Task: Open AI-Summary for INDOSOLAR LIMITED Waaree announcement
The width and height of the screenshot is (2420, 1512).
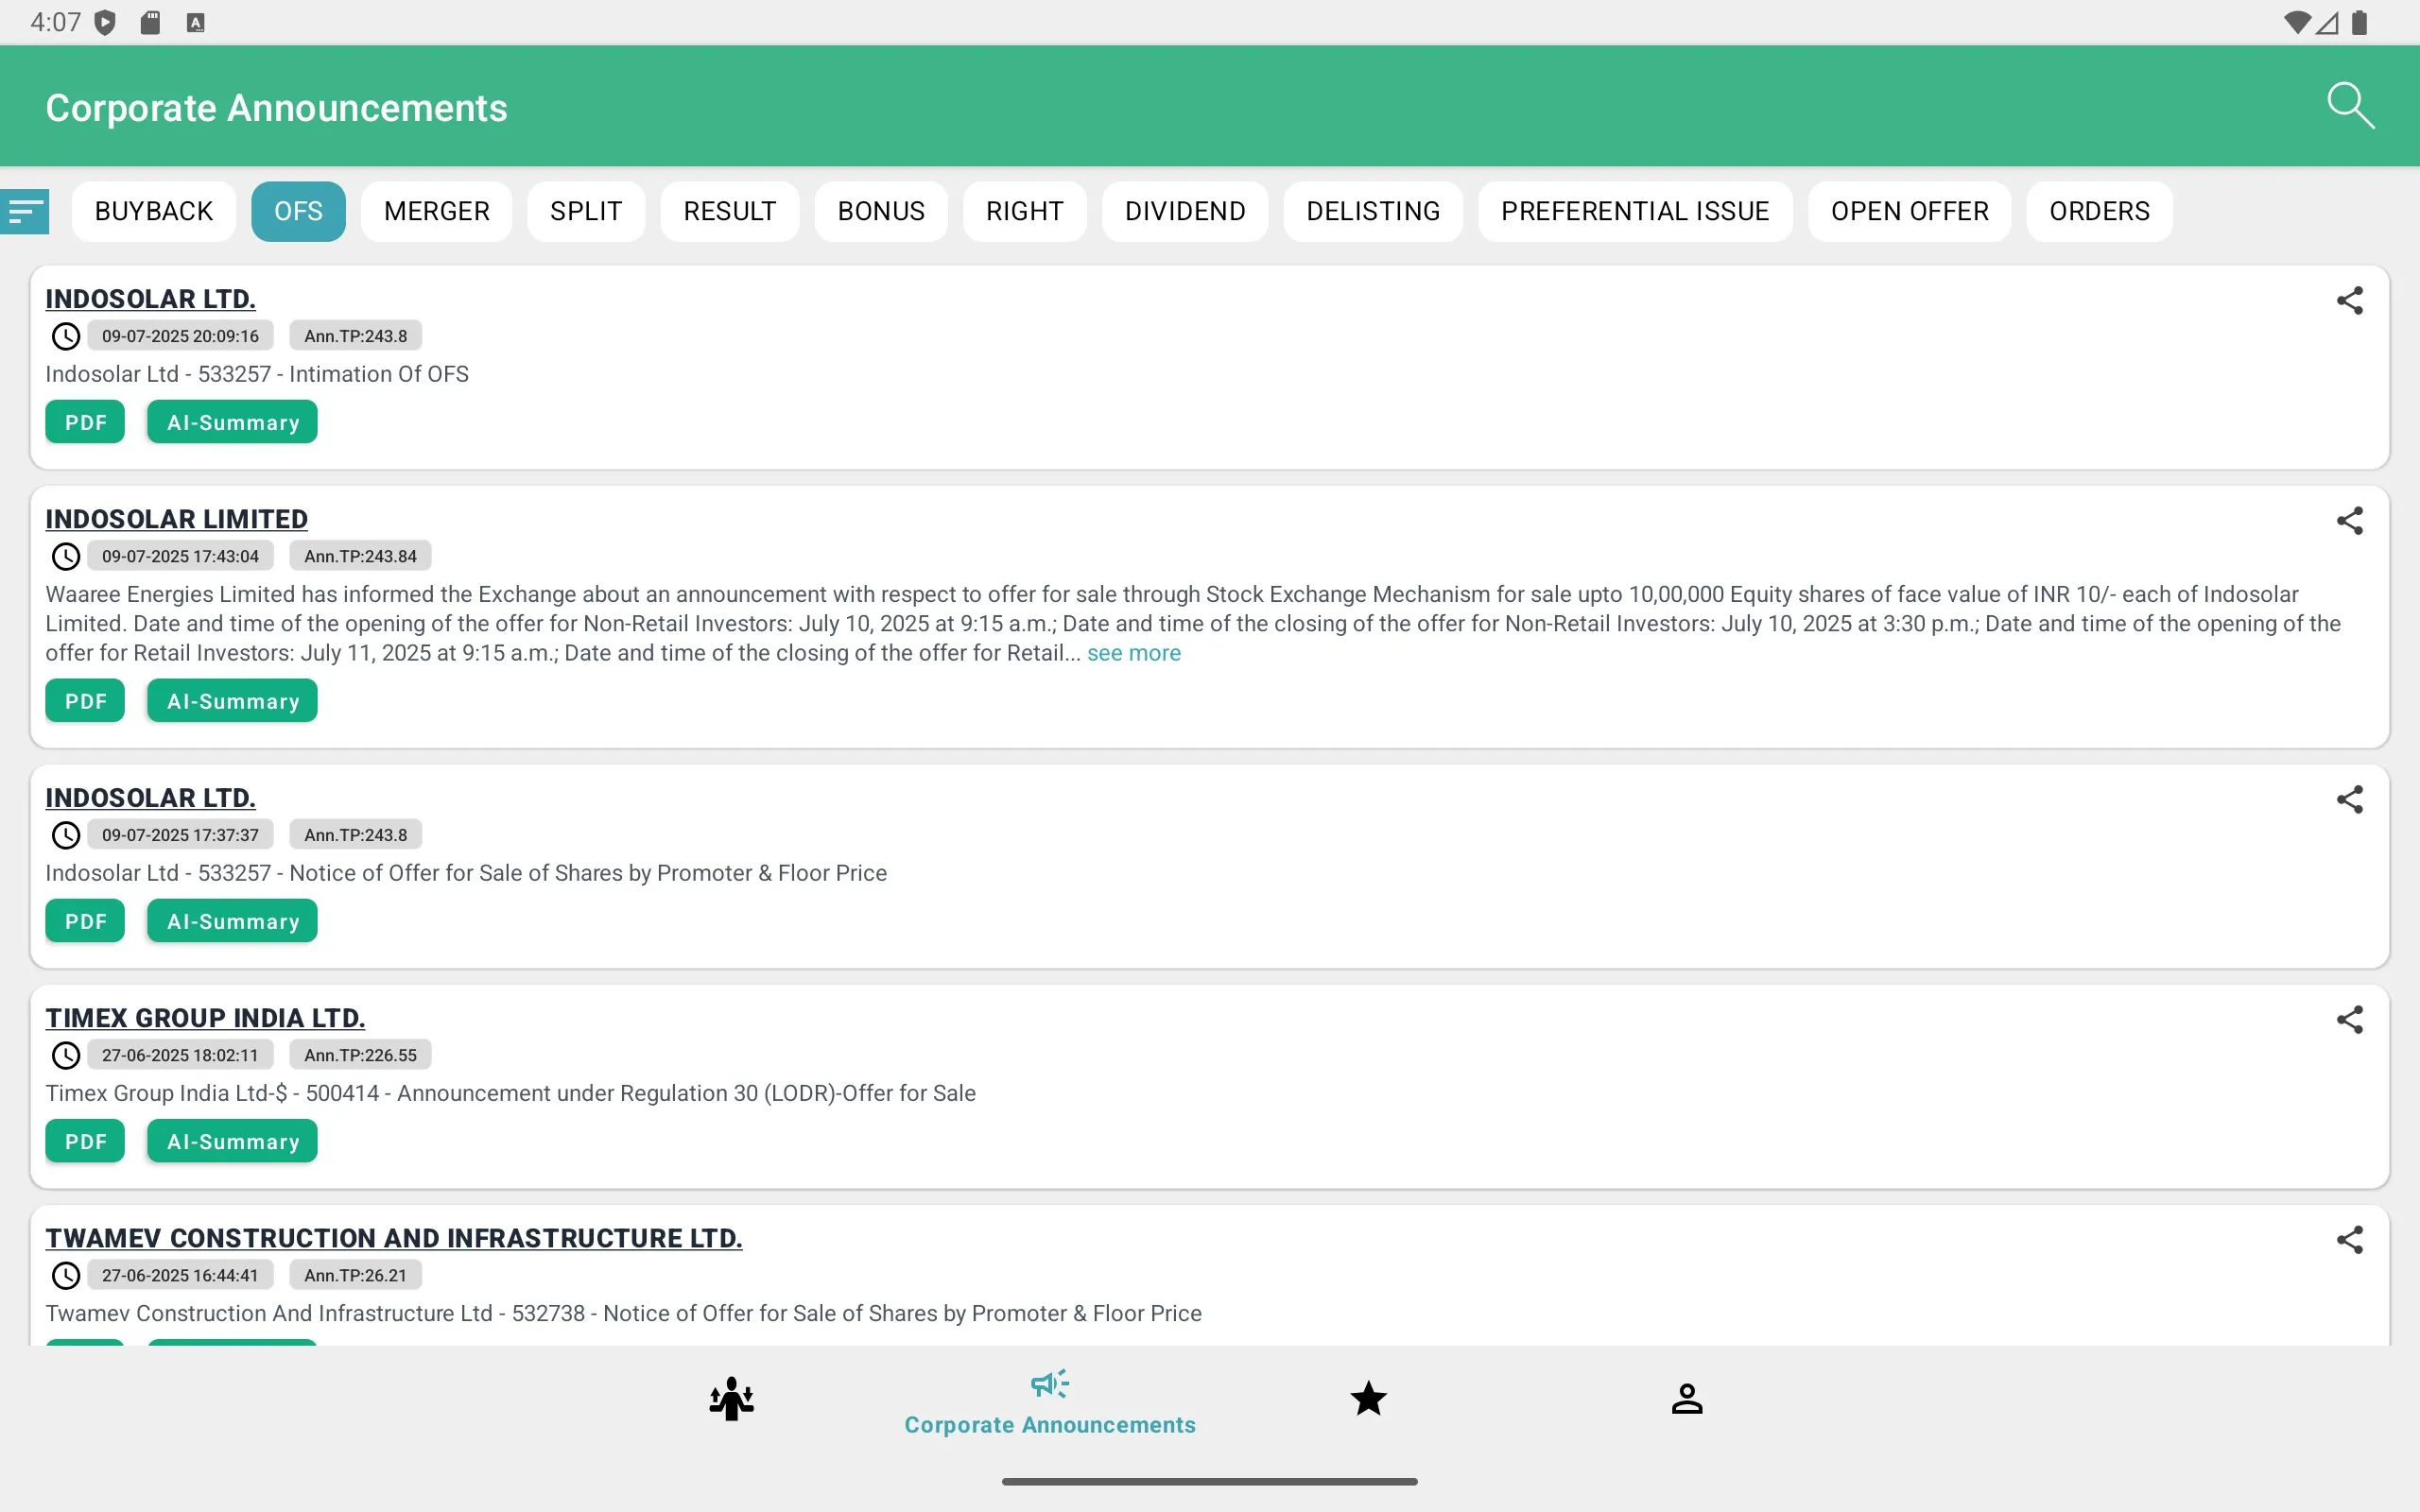Action: pos(232,701)
